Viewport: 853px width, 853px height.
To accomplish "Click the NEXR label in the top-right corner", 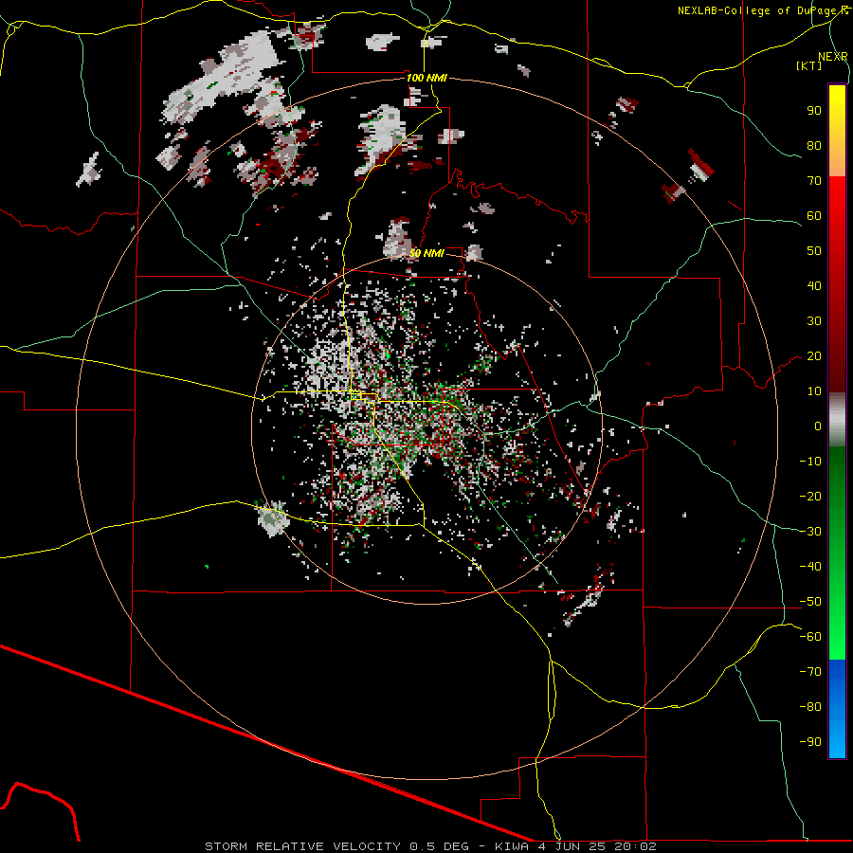I will point(832,57).
